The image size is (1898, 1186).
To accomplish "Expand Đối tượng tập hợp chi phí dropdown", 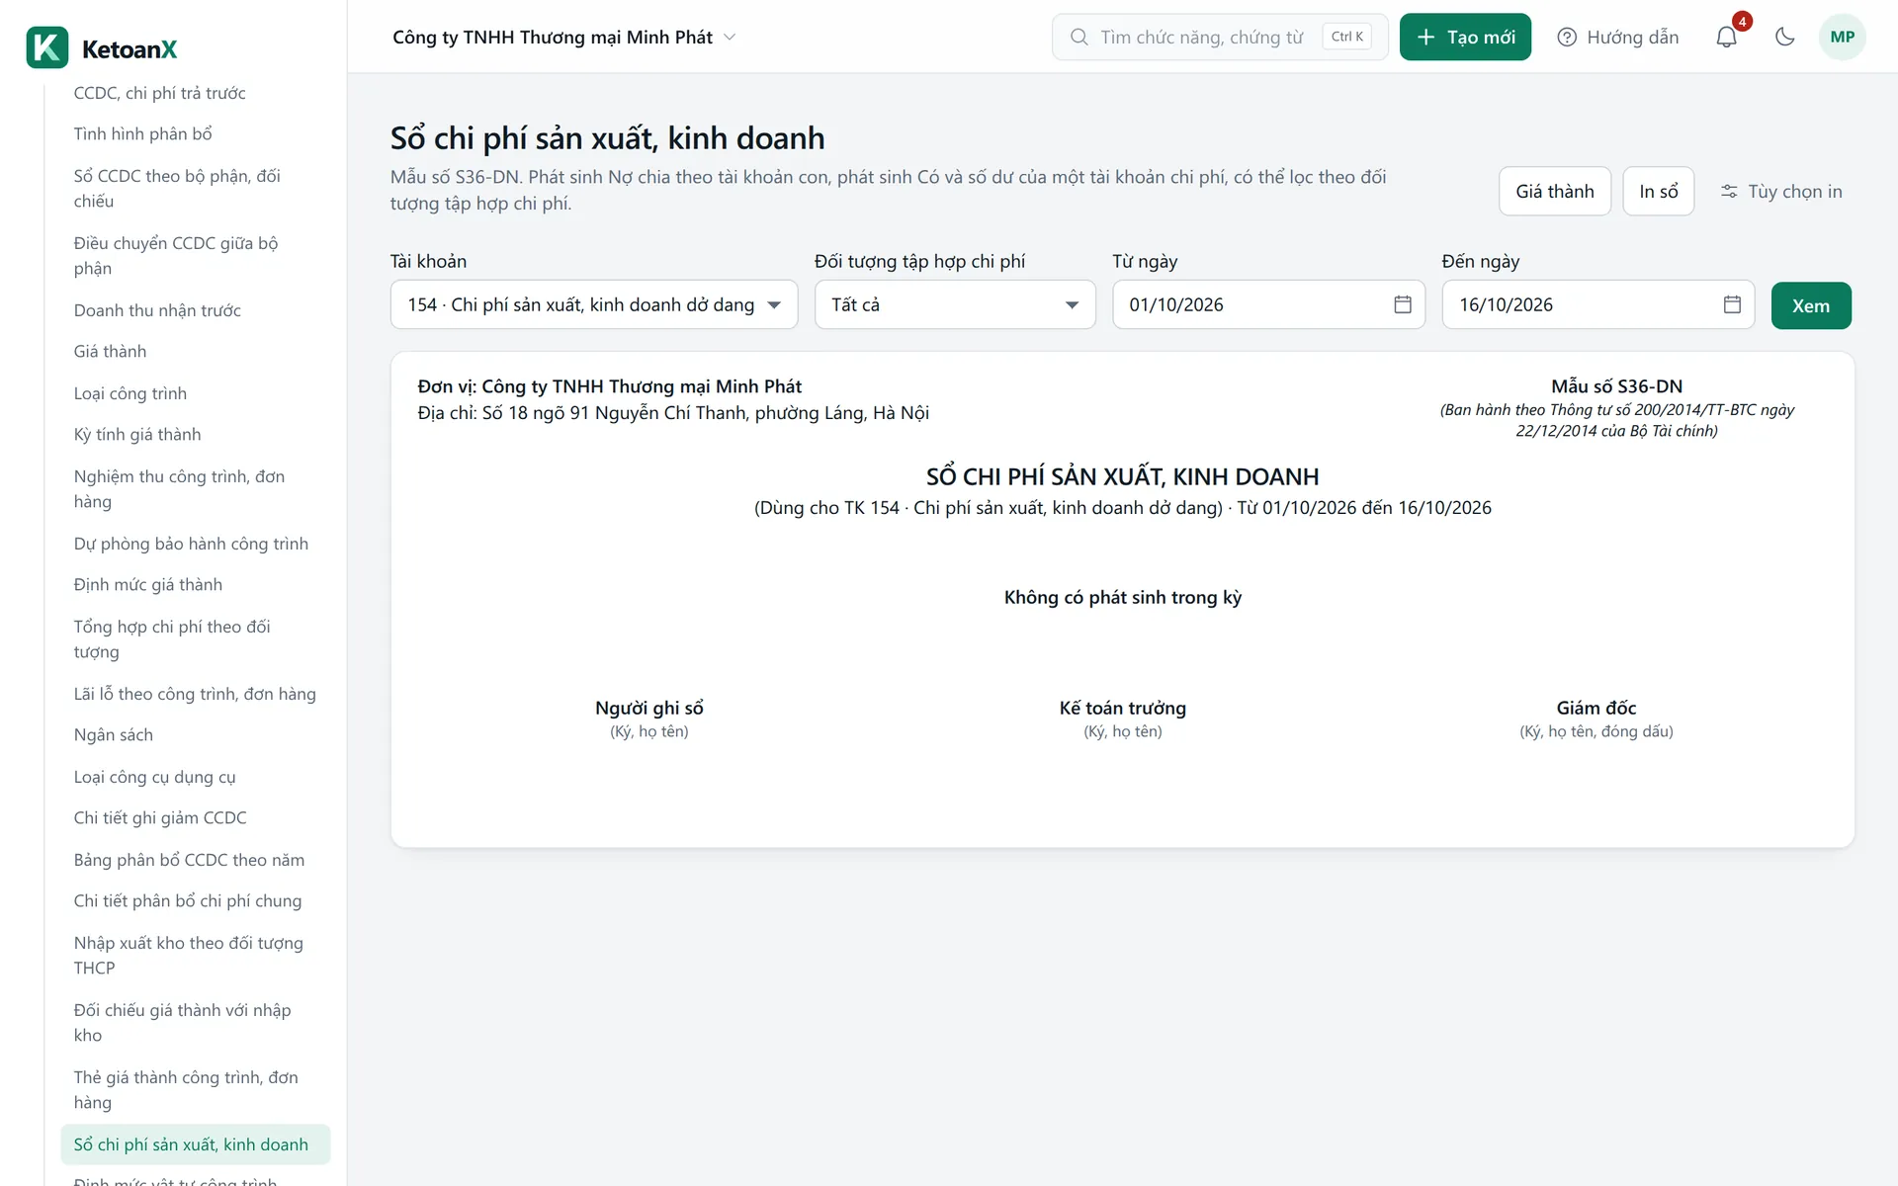I will 955,304.
